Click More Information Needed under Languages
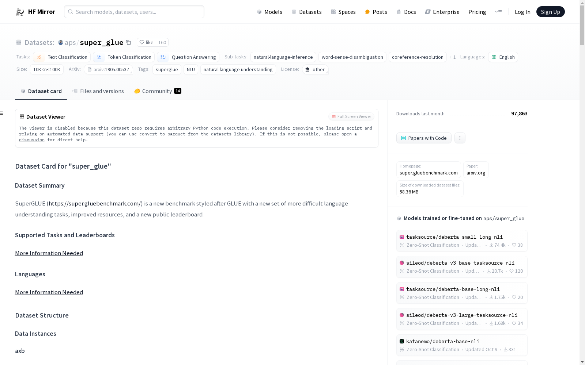 [49, 292]
